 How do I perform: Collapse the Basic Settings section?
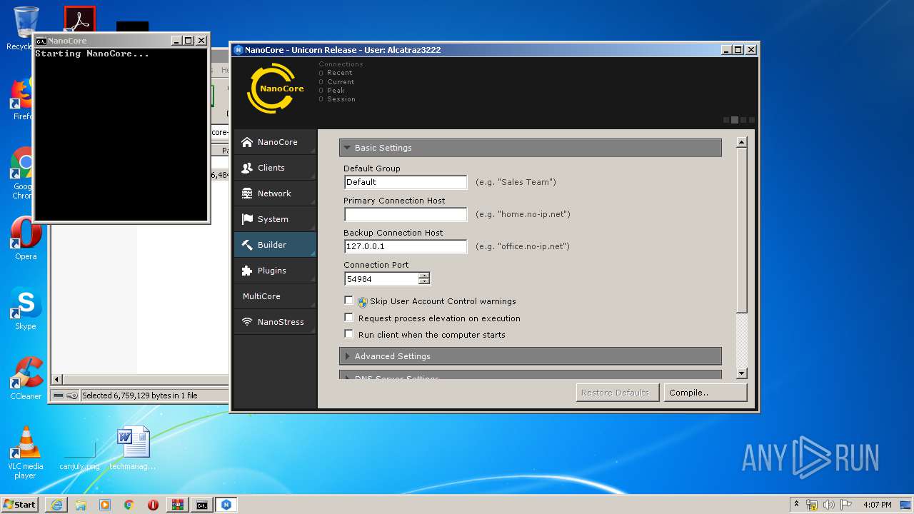pos(531,148)
